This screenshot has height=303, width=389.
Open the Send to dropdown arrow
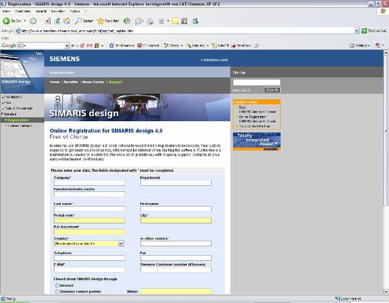tap(250, 45)
